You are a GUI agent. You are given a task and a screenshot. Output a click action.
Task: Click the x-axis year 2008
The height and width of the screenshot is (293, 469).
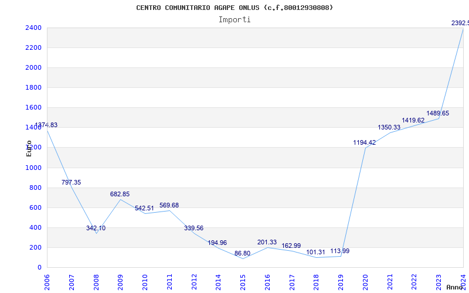pos(96,282)
